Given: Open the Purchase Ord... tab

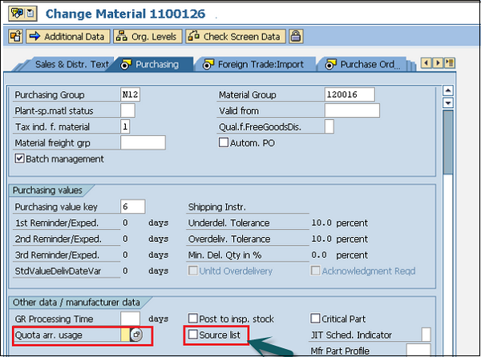Looking at the screenshot, I should tap(363, 64).
